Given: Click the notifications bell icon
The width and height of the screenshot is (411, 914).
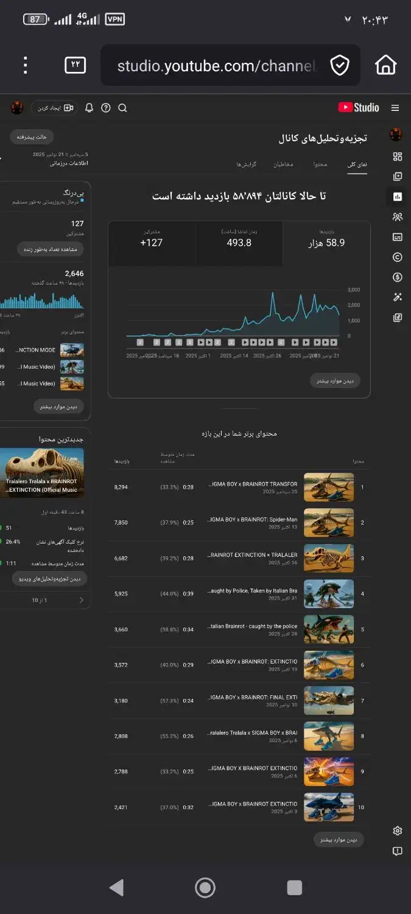Looking at the screenshot, I should point(90,108).
